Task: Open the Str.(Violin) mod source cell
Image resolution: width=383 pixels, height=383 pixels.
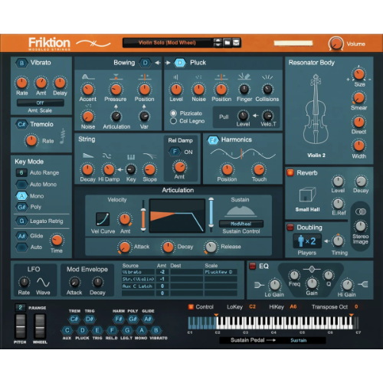Action: (138, 279)
